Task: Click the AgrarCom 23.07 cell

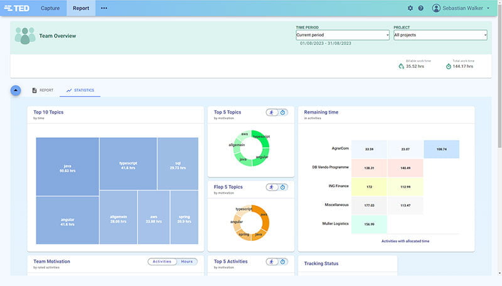Action: point(405,149)
